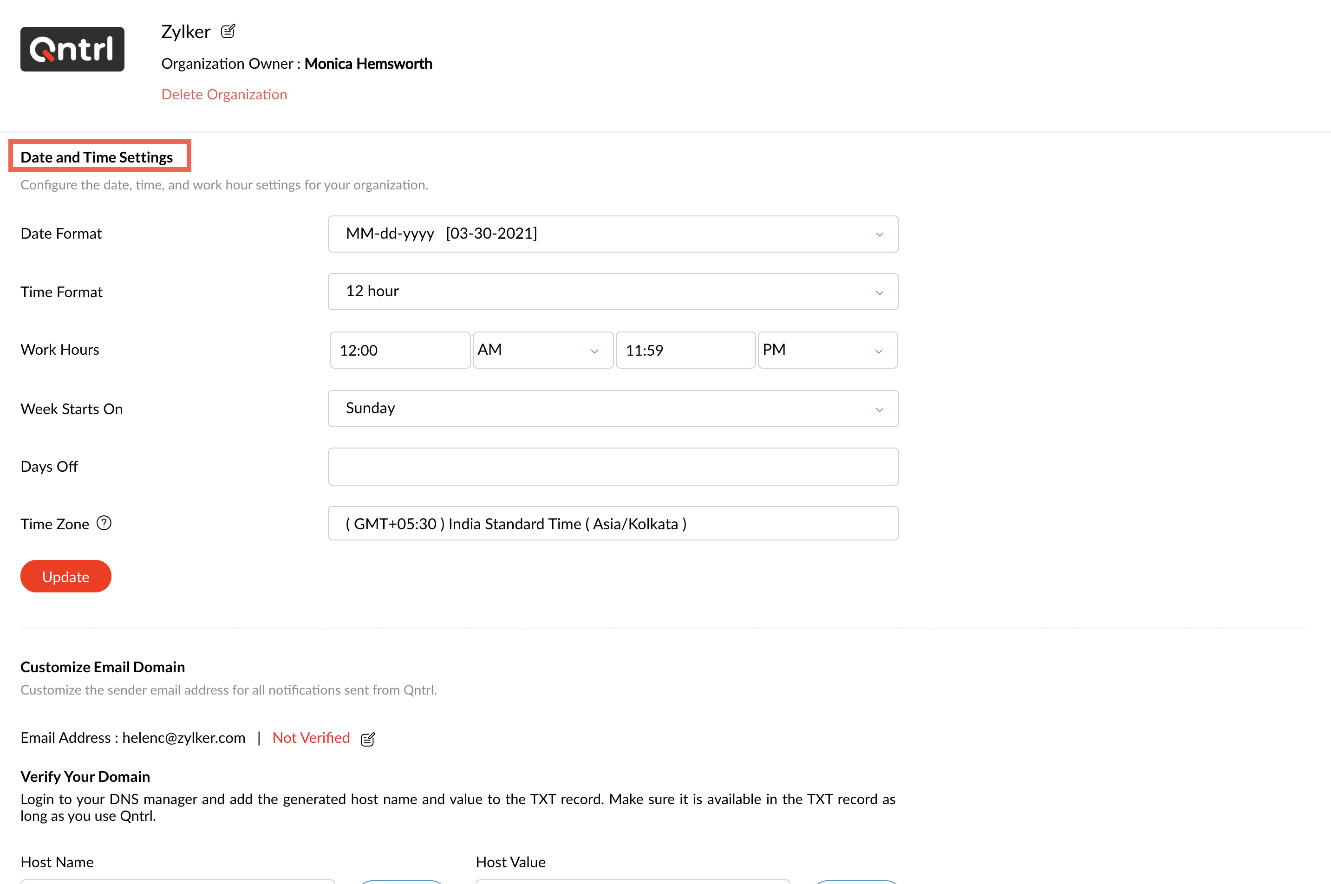Click the Time Zone help icon

[x=104, y=523]
